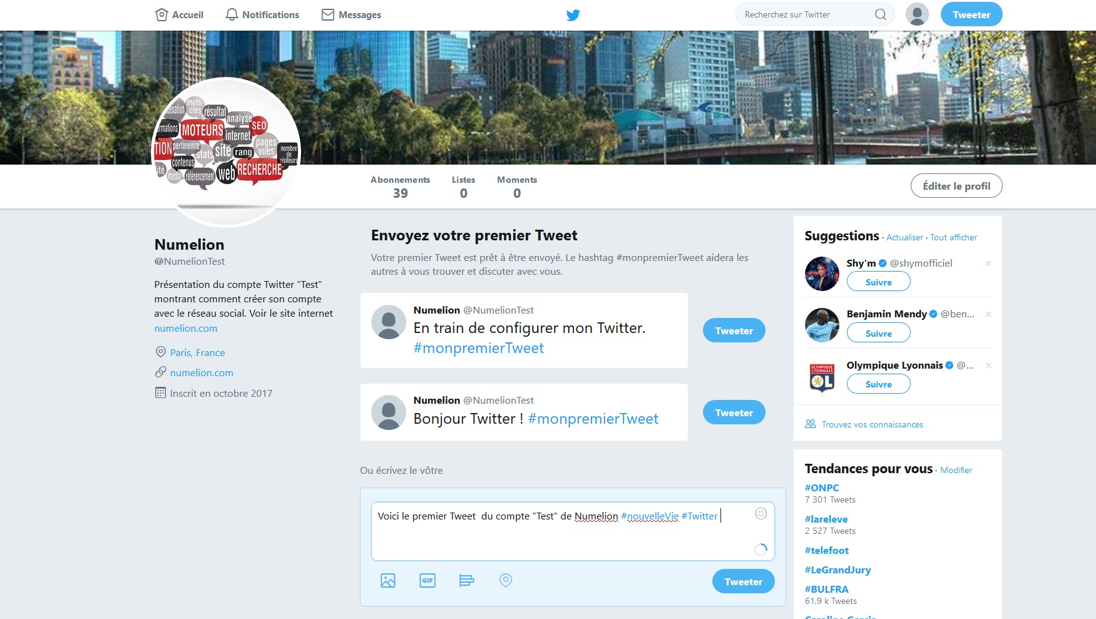The image size is (1096, 619).
Task: Click the Recherchez sur Twitter search field
Action: click(806, 14)
